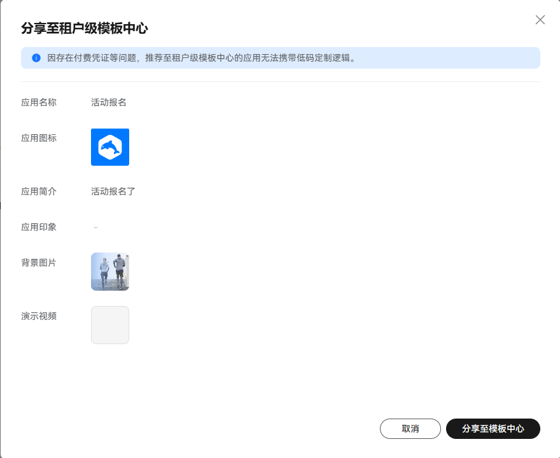Click the 背景图片 label
Image resolution: width=560 pixels, height=458 pixels.
(39, 263)
